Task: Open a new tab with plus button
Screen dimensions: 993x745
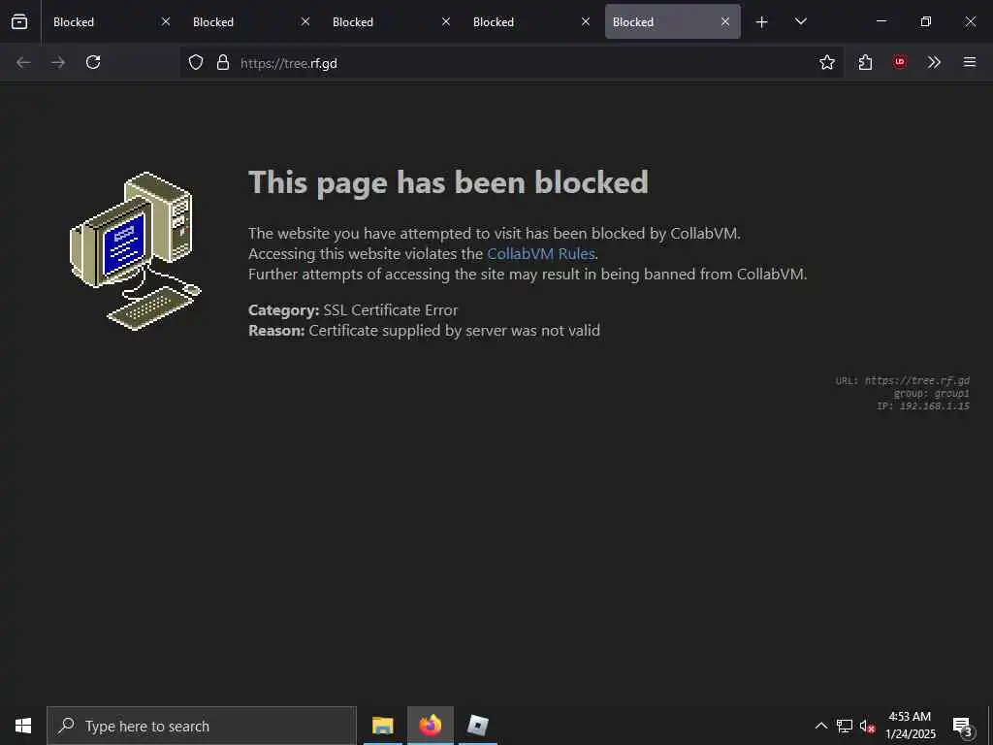Action: tap(761, 22)
